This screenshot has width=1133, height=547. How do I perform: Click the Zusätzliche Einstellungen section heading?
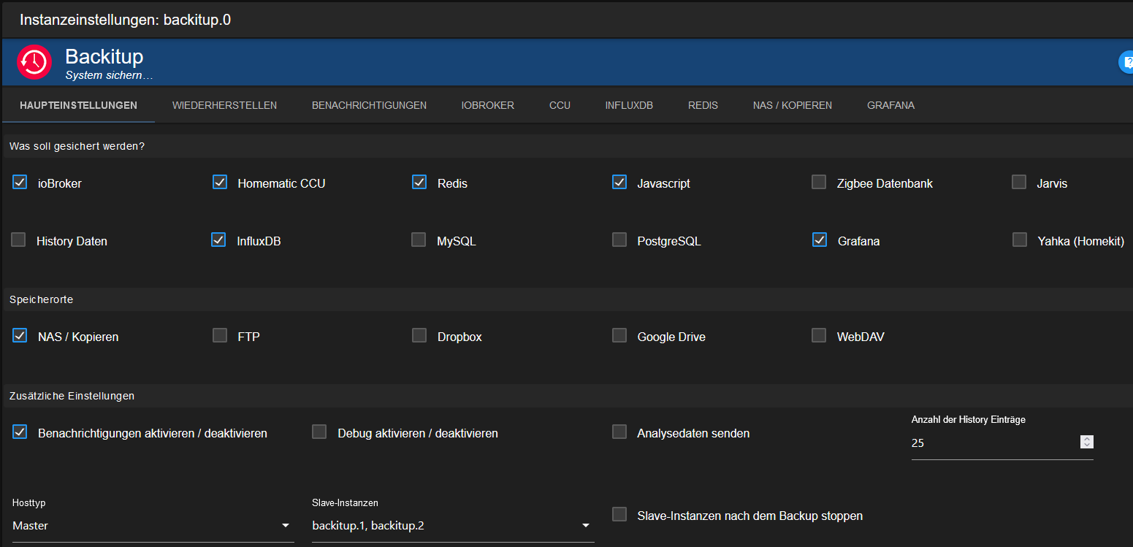point(72,396)
